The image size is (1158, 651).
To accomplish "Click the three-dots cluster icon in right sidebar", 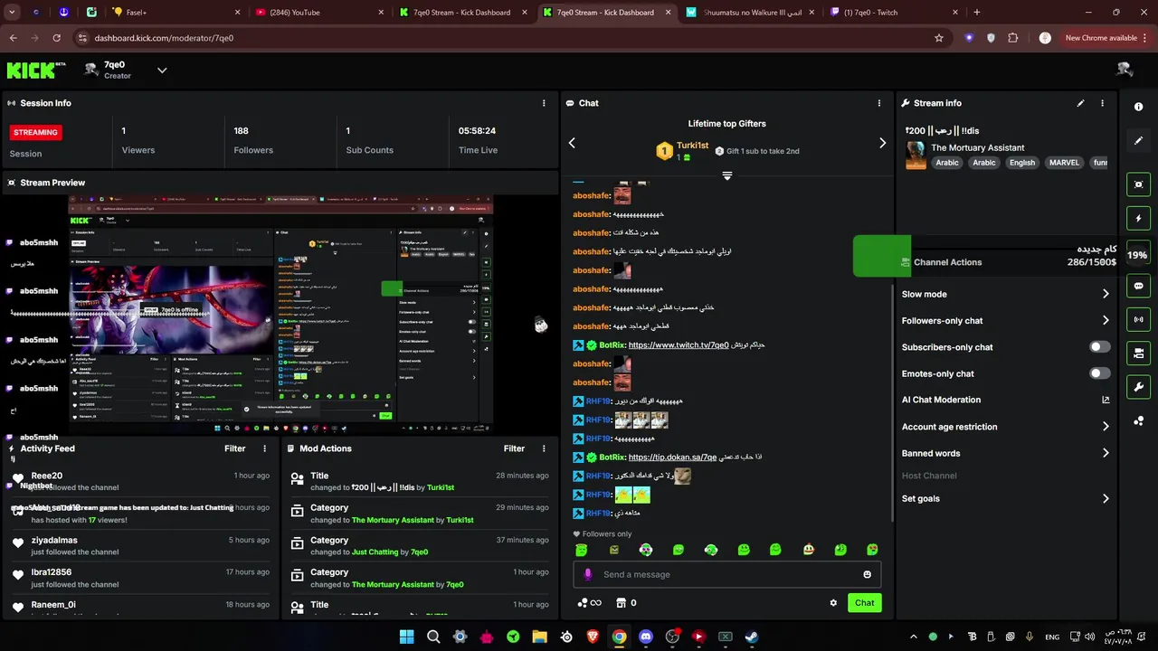I will point(1138,421).
